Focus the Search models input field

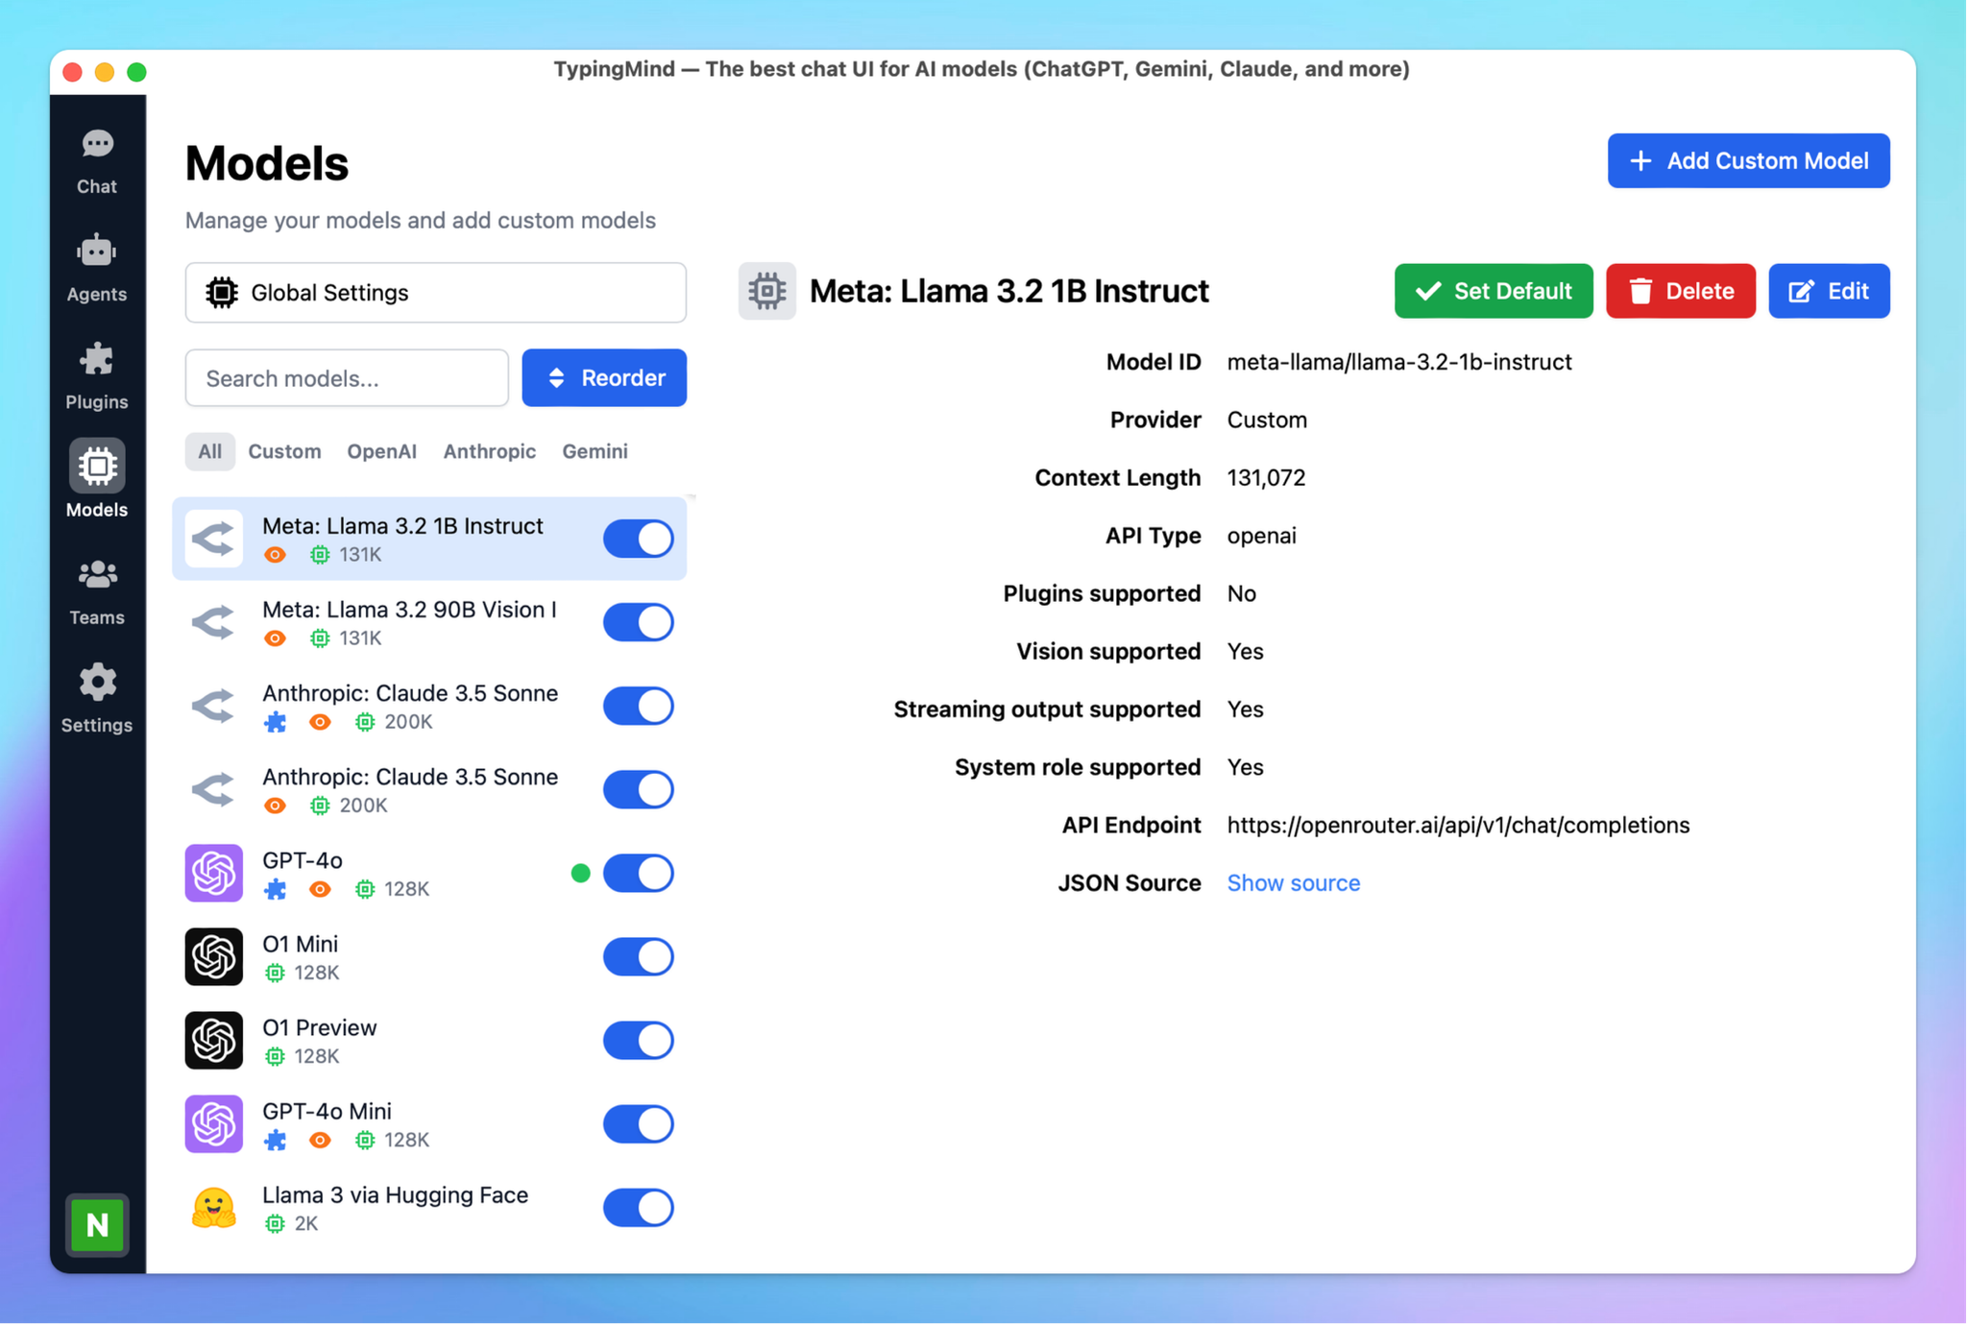347,377
